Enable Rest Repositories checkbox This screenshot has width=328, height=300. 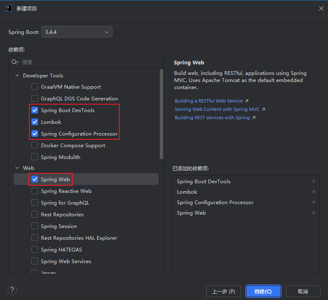point(35,214)
